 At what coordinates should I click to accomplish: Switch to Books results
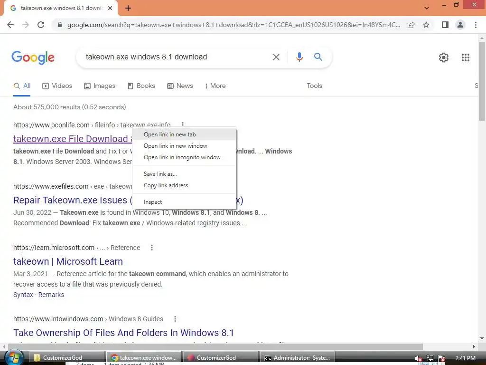pyautogui.click(x=141, y=86)
